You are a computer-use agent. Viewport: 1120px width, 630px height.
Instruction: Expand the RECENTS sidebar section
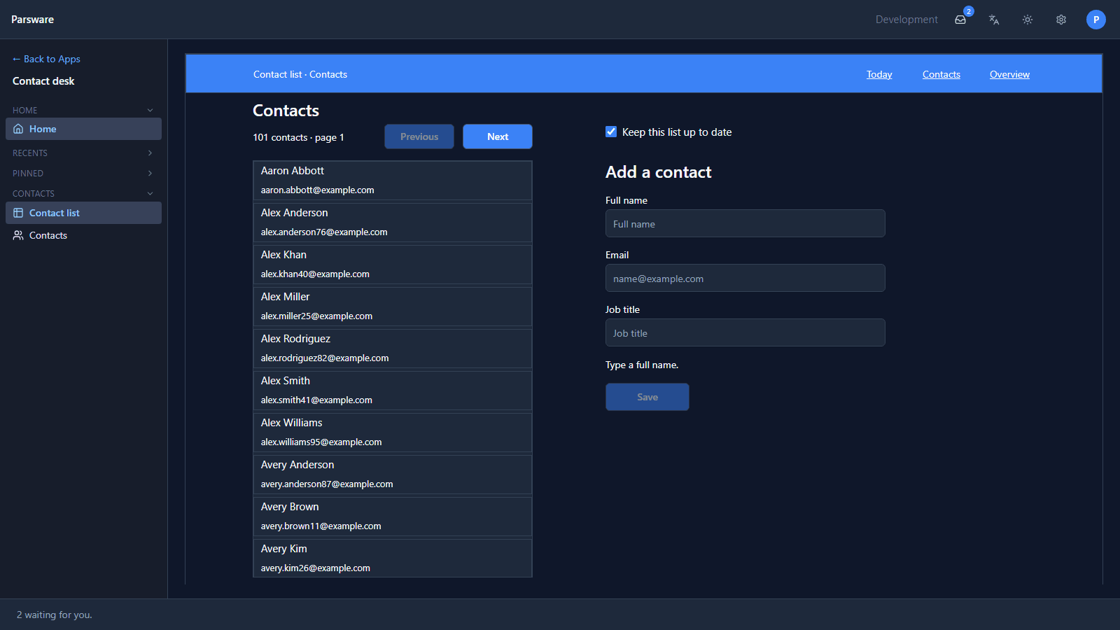pos(83,153)
